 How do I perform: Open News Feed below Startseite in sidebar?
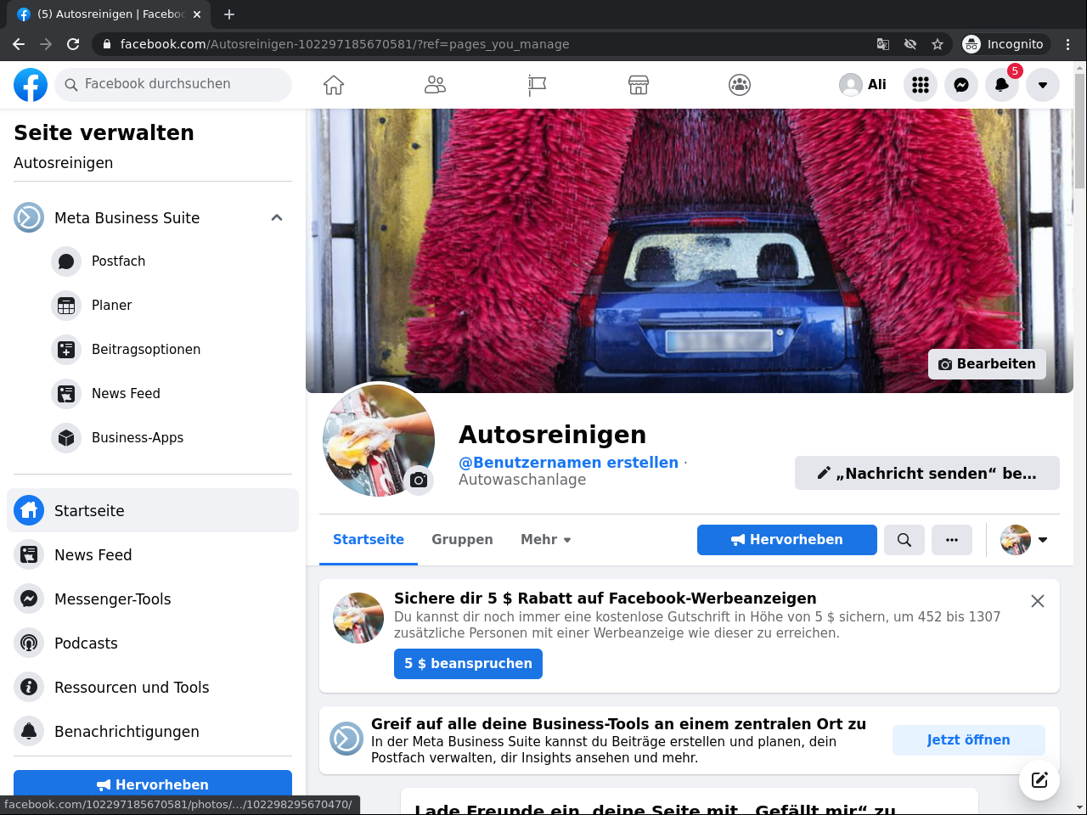coord(153,555)
